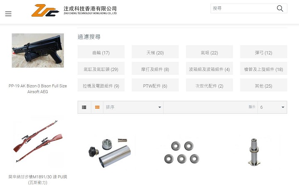Open the cylinder set product image
This screenshot has width=299, height=186.
click(x=110, y=152)
